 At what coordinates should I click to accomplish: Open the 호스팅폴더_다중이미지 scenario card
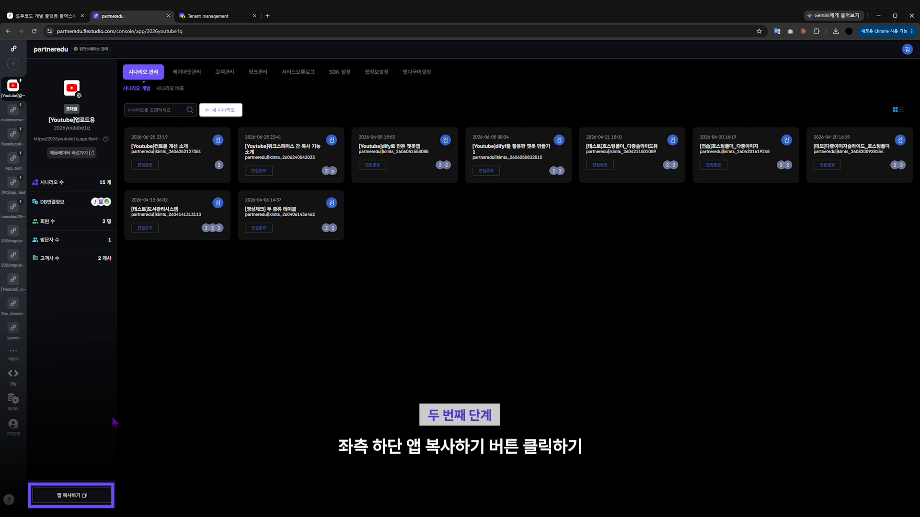pos(746,155)
